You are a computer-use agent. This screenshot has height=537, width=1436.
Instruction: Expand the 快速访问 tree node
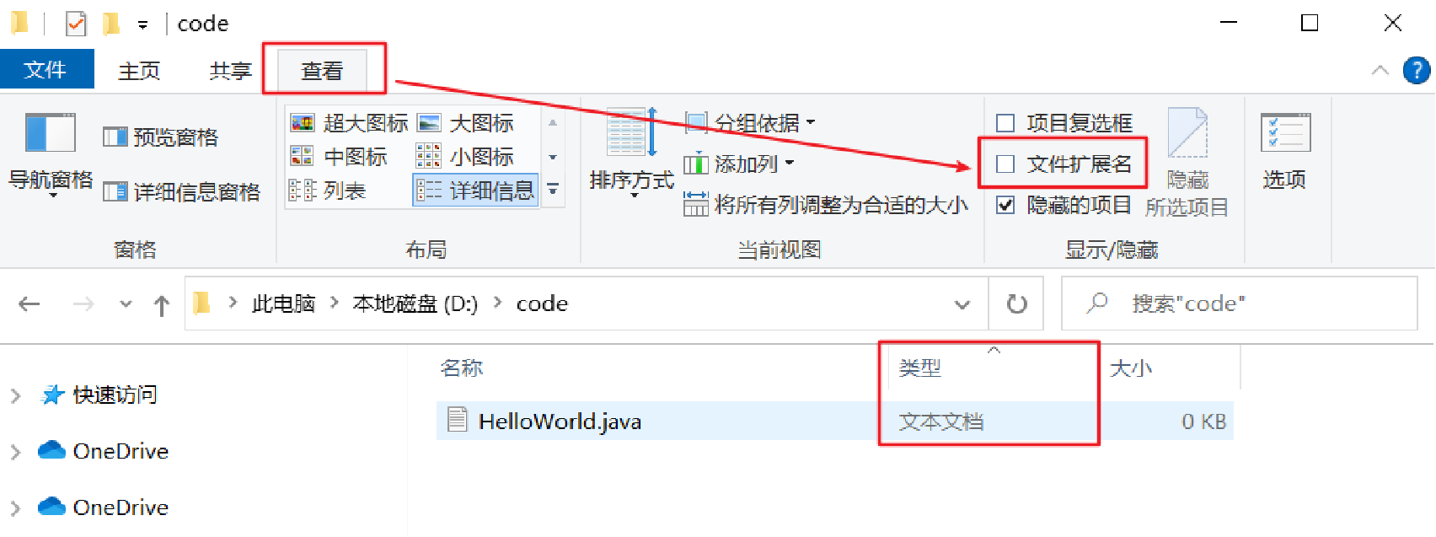15,395
